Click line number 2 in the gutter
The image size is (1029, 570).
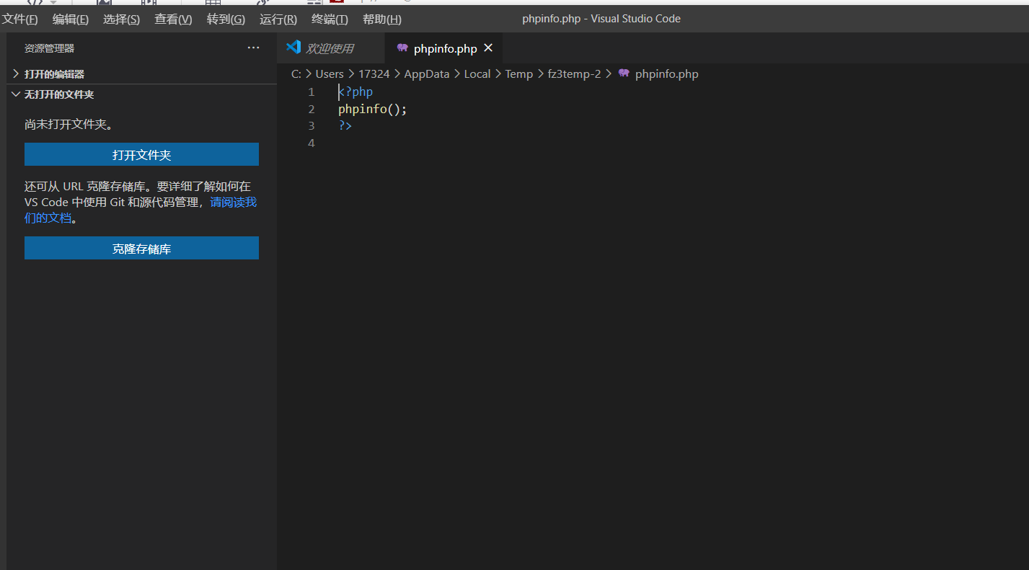click(x=312, y=109)
